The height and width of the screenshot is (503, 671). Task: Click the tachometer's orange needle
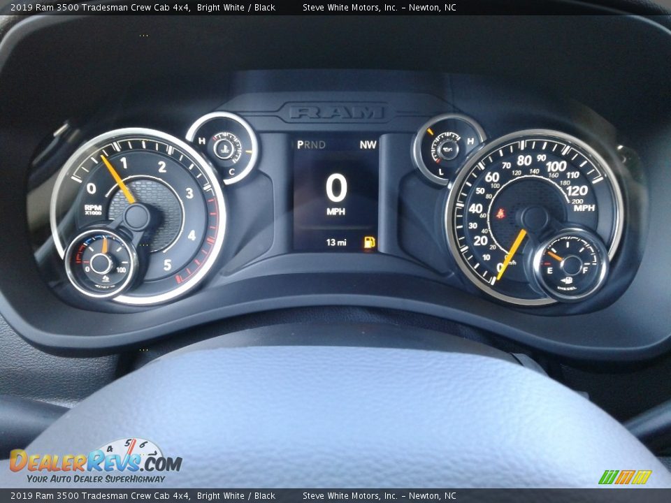(117, 179)
